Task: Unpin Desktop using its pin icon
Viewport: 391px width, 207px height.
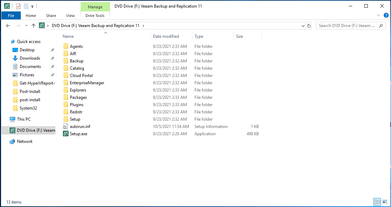Action: pos(52,50)
